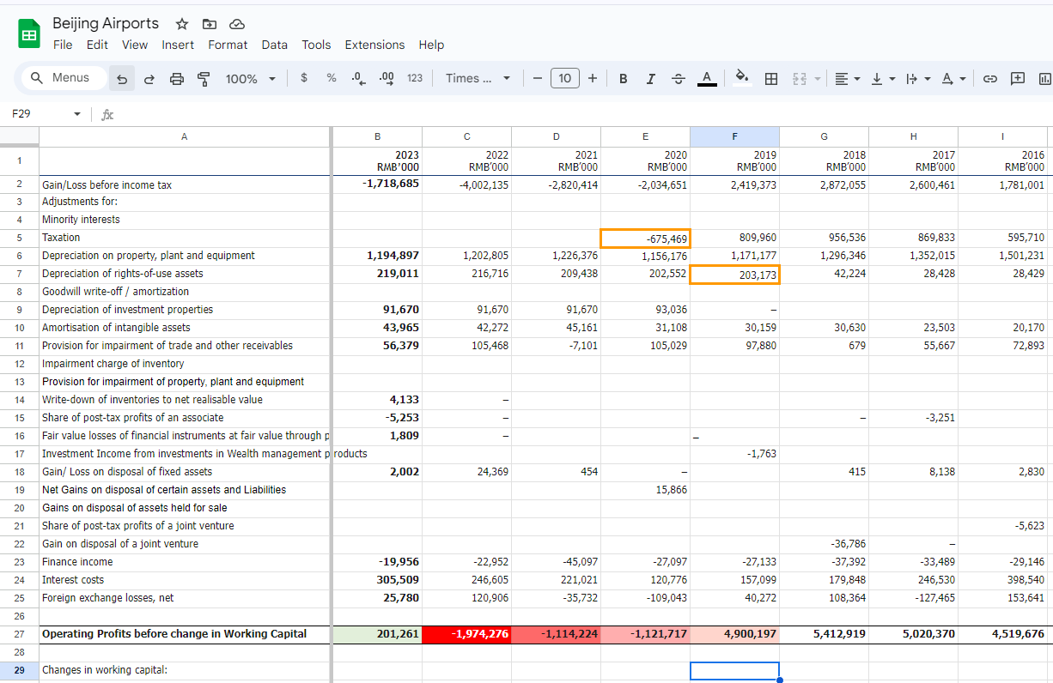Open the Edit menu
This screenshot has height=683, width=1053.
click(97, 45)
